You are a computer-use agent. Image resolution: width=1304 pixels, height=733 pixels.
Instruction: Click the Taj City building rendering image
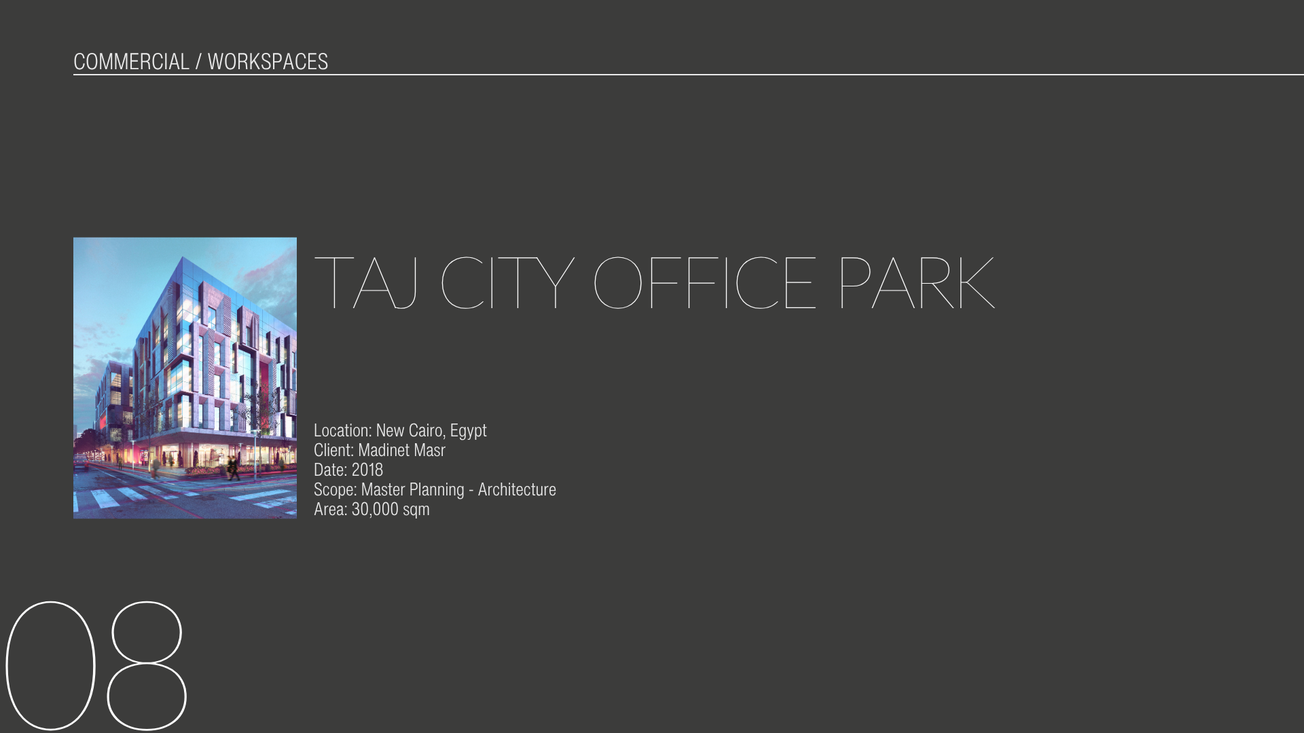click(185, 378)
